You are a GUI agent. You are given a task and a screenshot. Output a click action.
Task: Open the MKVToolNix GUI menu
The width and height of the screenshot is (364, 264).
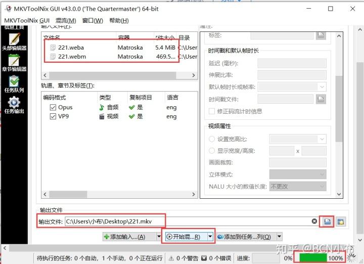[27, 21]
